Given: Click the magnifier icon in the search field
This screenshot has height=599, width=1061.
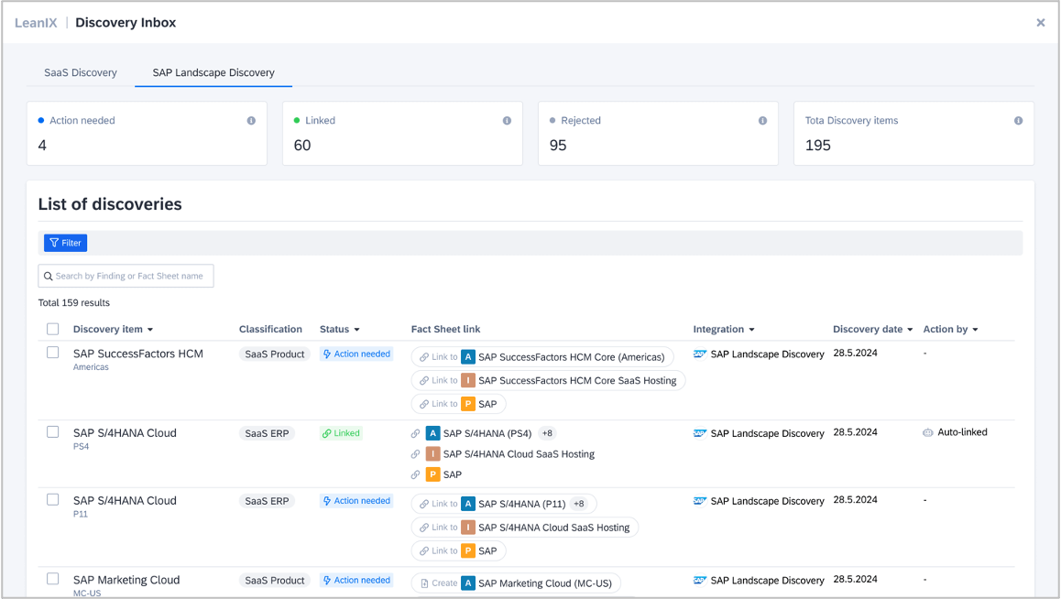Looking at the screenshot, I should click(49, 276).
